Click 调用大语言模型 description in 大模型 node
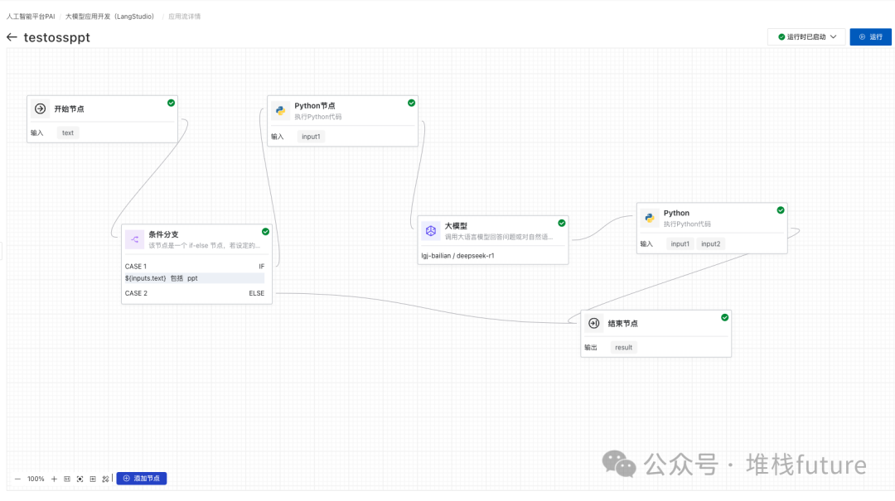 click(x=499, y=237)
